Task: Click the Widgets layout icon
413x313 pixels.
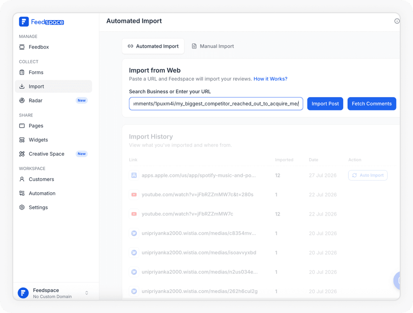Action: point(22,140)
